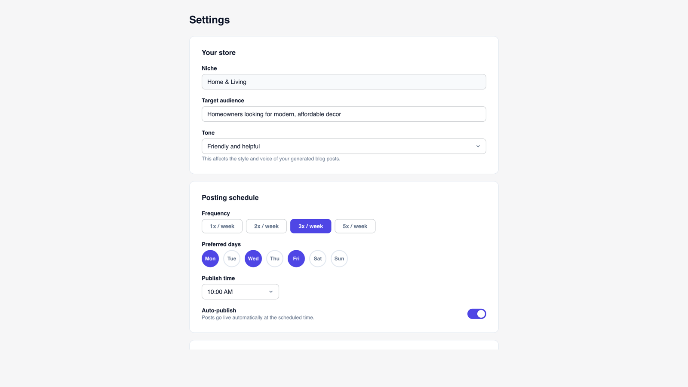Turn off Friday as a preferred day

click(x=296, y=258)
